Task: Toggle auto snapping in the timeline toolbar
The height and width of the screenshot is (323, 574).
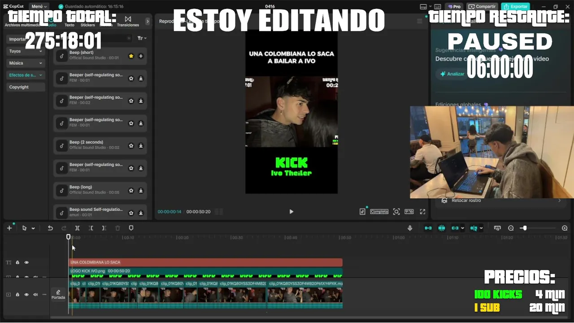Action: (x=442, y=228)
